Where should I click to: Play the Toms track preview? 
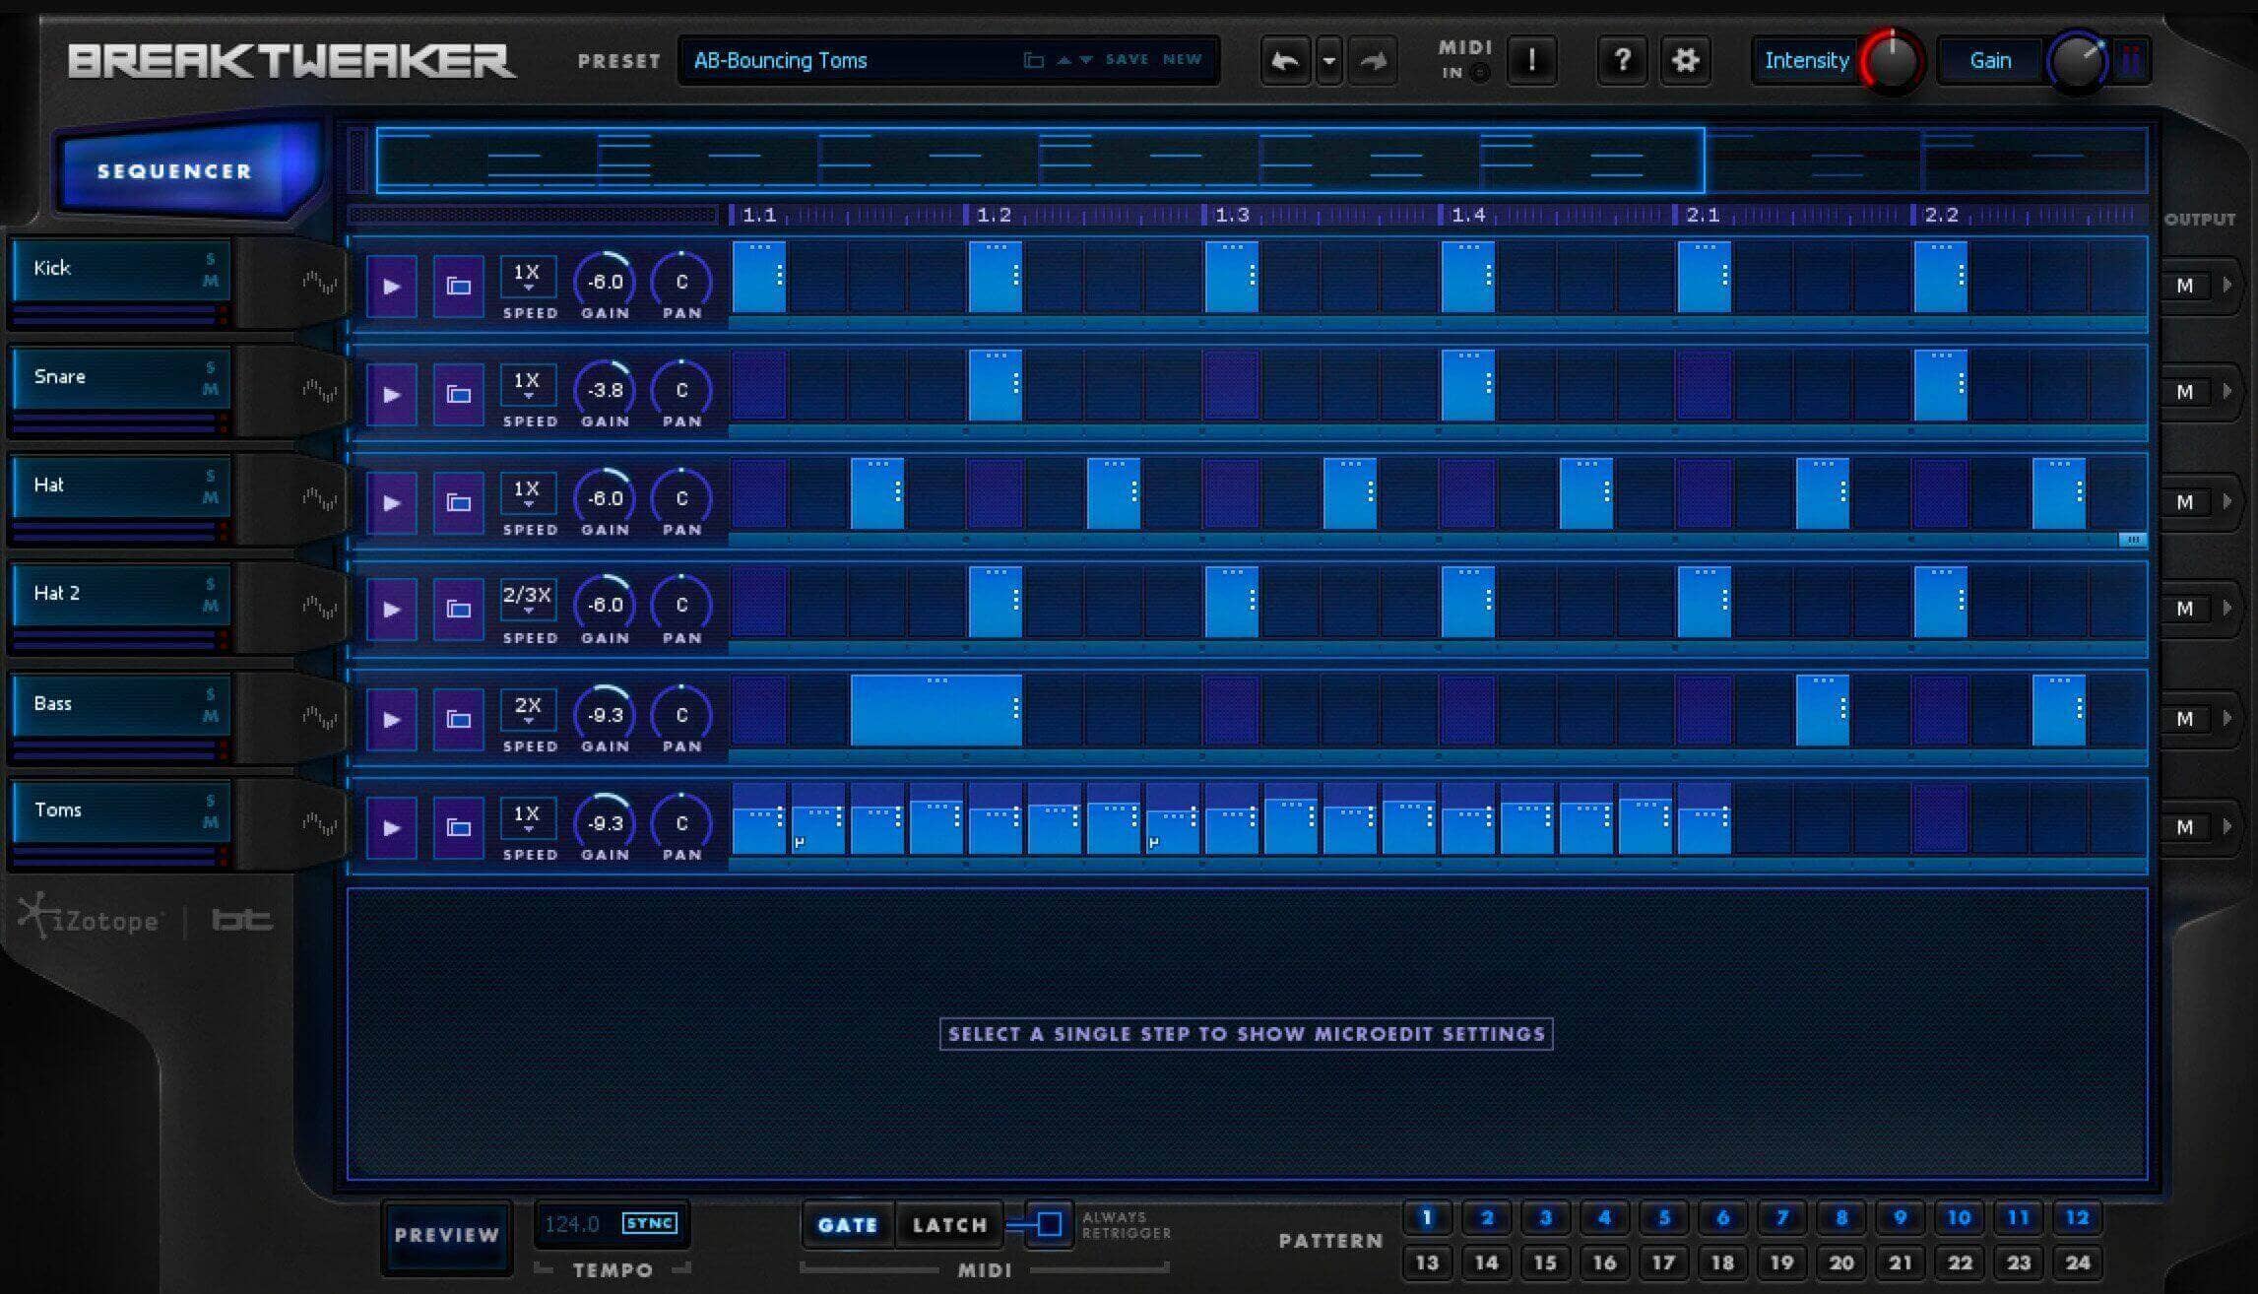(391, 828)
